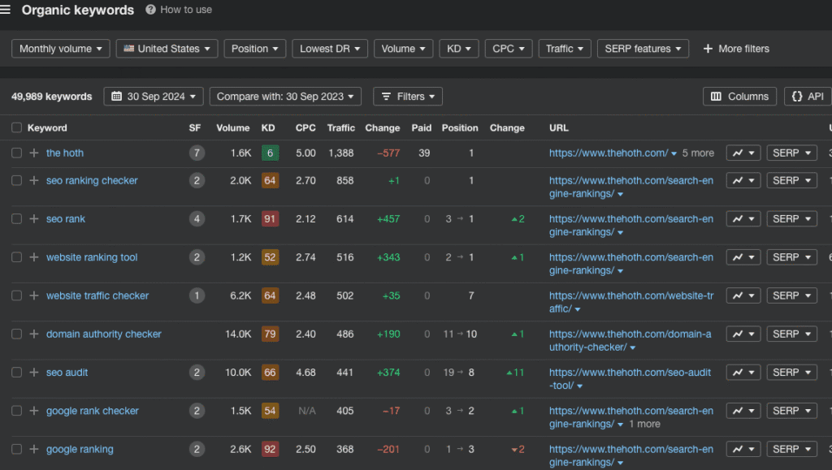Click the plus icon beside 'seo rank'
Screen dimensions: 832x470
tap(34, 219)
